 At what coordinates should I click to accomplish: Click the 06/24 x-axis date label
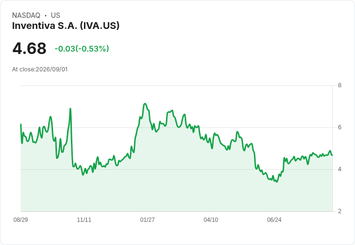(274, 219)
